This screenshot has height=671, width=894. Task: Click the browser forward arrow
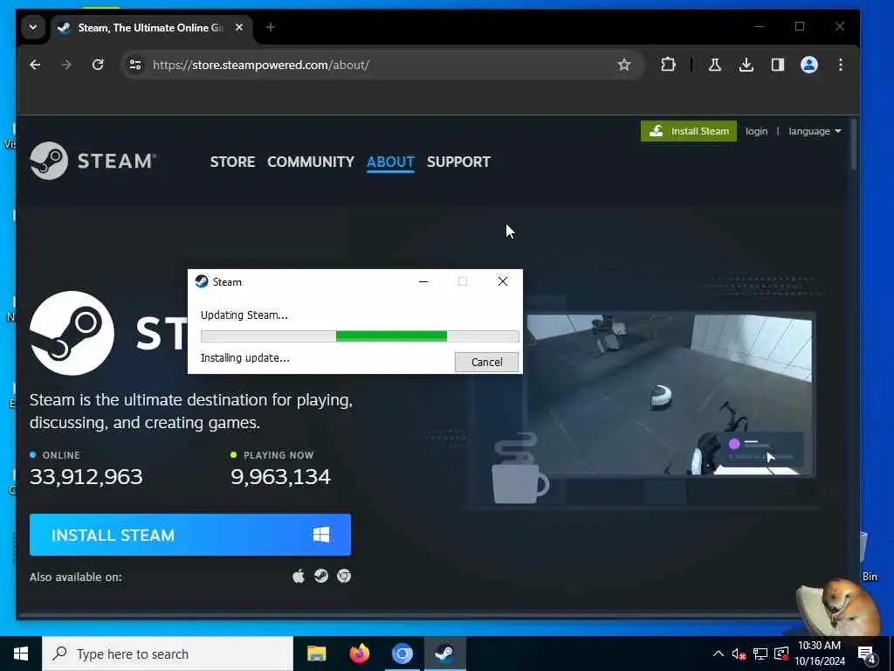pyautogui.click(x=66, y=65)
